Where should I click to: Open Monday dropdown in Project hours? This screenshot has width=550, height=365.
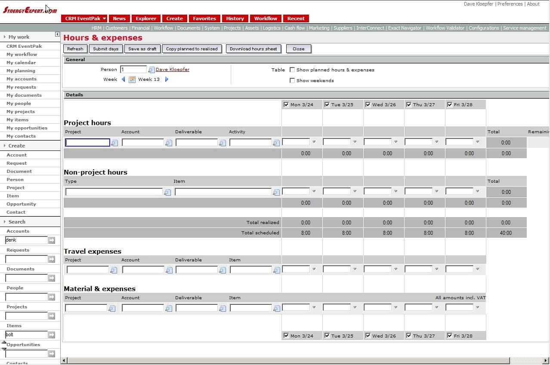[314, 142]
